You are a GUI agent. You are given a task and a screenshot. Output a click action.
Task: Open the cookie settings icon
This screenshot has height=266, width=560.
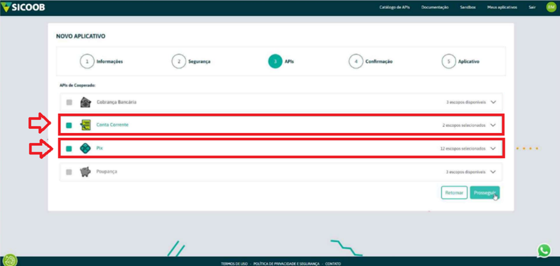pyautogui.click(x=9, y=260)
